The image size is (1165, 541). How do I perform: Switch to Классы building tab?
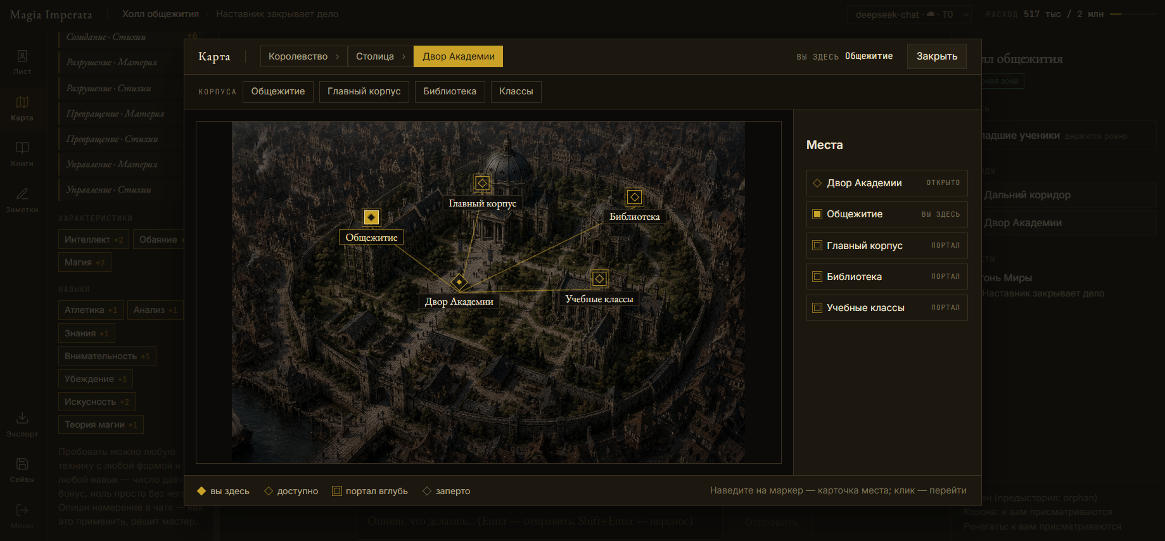tap(516, 91)
